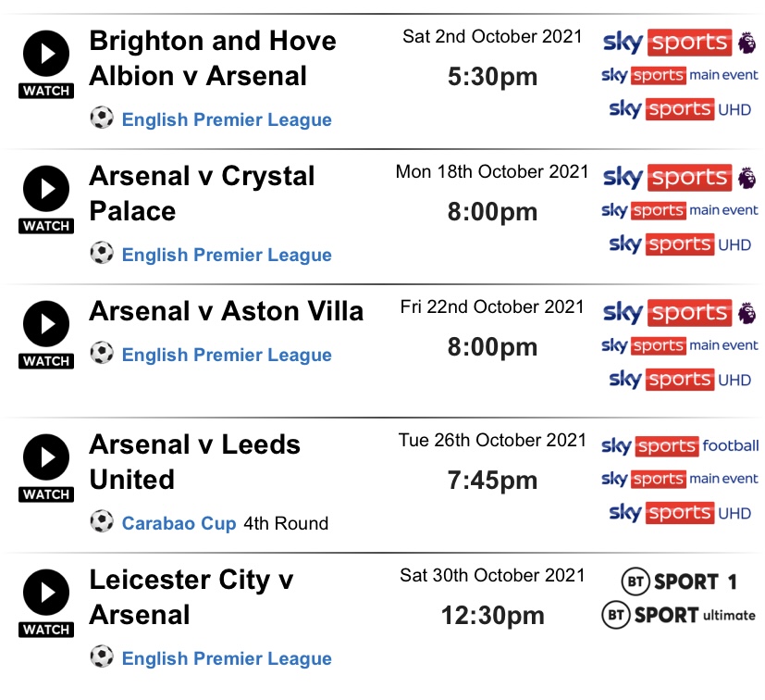Open English Premier League link under Leicester City match

point(227,658)
